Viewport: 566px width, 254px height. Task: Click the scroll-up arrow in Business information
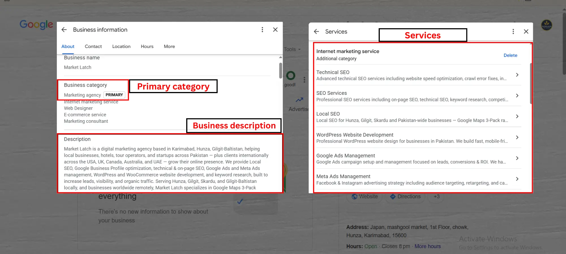coord(280,57)
